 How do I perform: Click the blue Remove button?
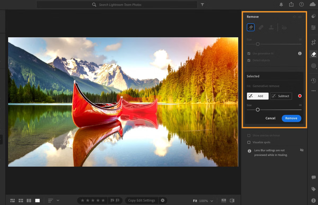pos(291,118)
